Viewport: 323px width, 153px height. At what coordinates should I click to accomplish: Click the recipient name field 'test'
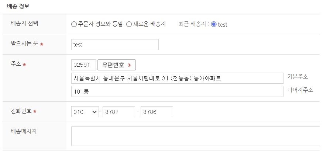[x=115, y=45]
